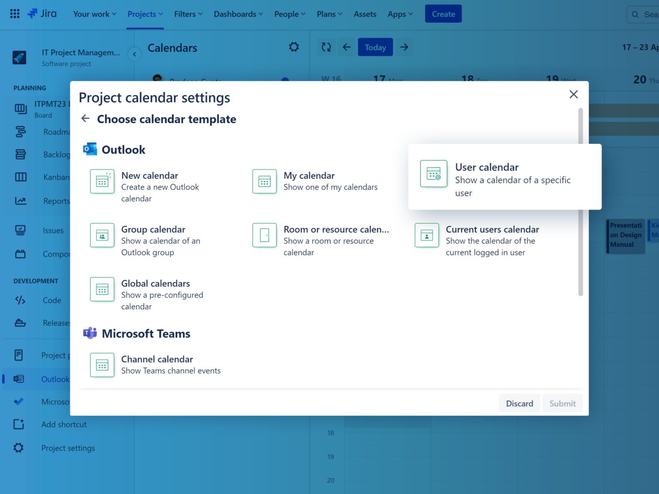The height and width of the screenshot is (494, 659).
Task: Click the Submit button
Action: tap(562, 403)
